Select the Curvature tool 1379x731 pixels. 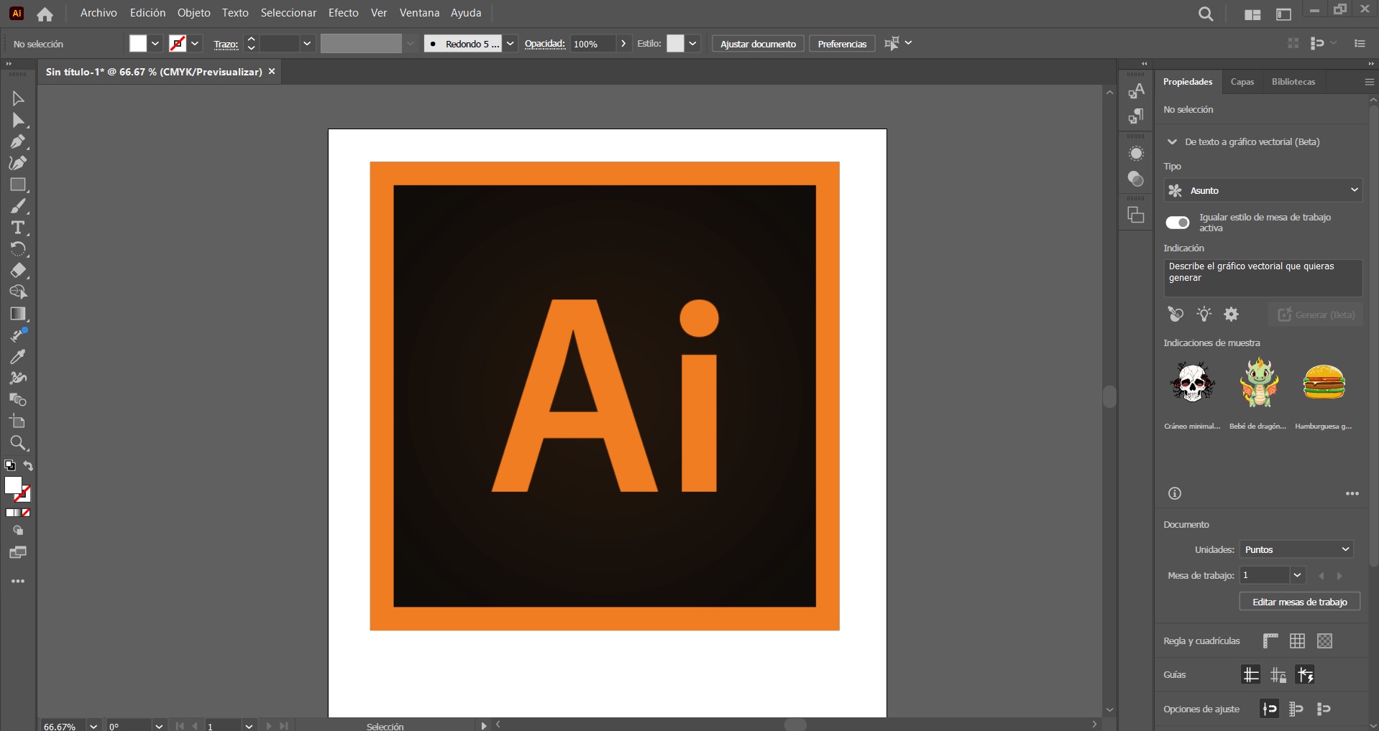(x=18, y=163)
